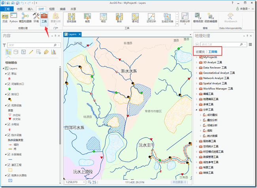Switch Contents to list by snapping

[39, 52]
